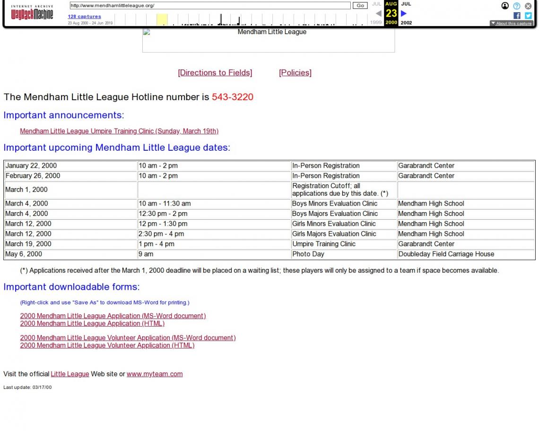The width and height of the screenshot is (539, 431).
Task: Open Volunteer Application HTML link
Action: coord(107,345)
